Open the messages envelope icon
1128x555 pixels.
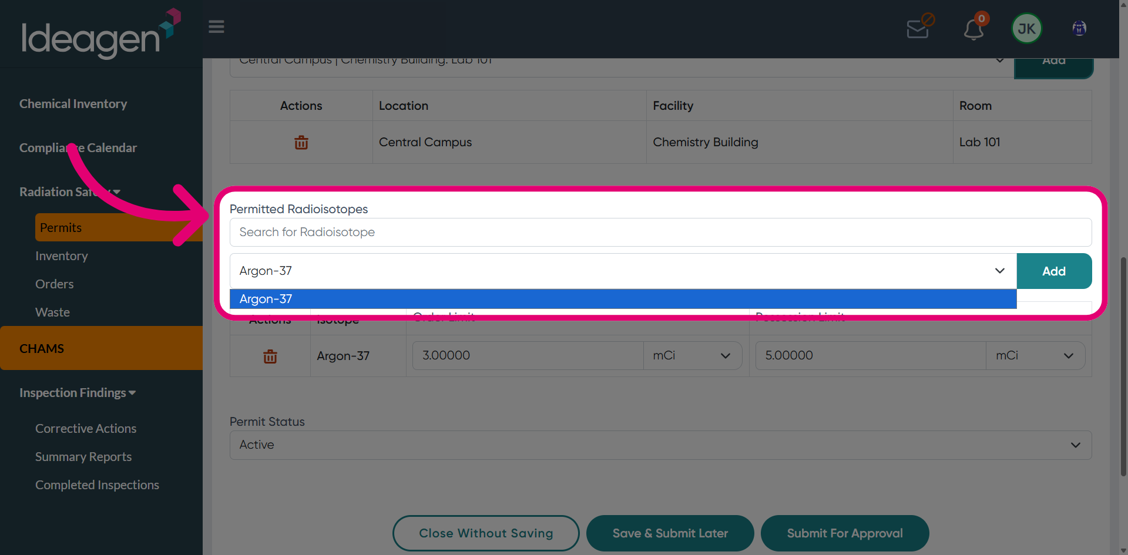pyautogui.click(x=919, y=28)
